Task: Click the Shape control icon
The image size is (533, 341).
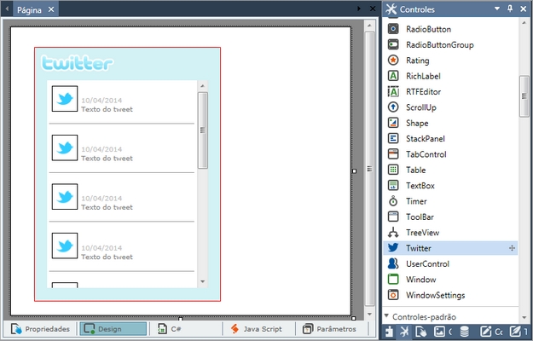Action: tap(393, 123)
